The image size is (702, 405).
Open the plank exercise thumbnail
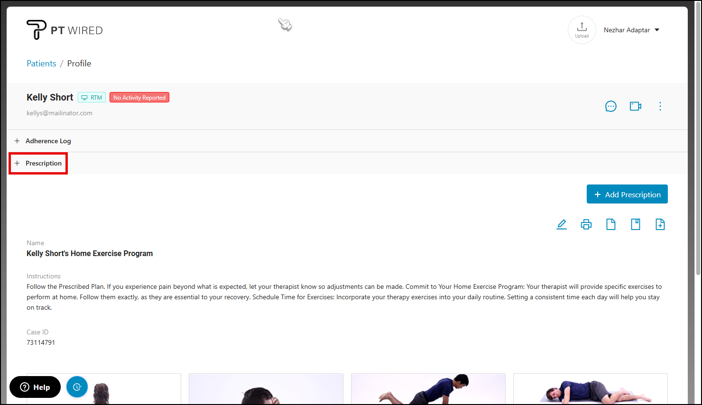click(x=428, y=389)
